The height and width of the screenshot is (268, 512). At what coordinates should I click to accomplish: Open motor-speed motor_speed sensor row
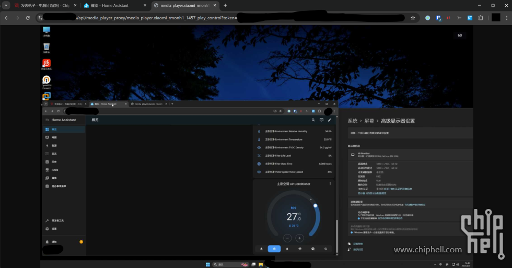click(294, 172)
